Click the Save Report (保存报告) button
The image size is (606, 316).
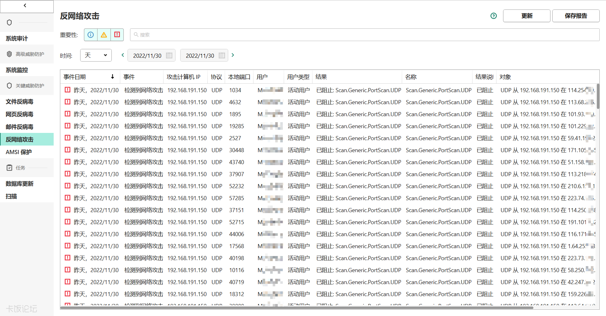[576, 16]
